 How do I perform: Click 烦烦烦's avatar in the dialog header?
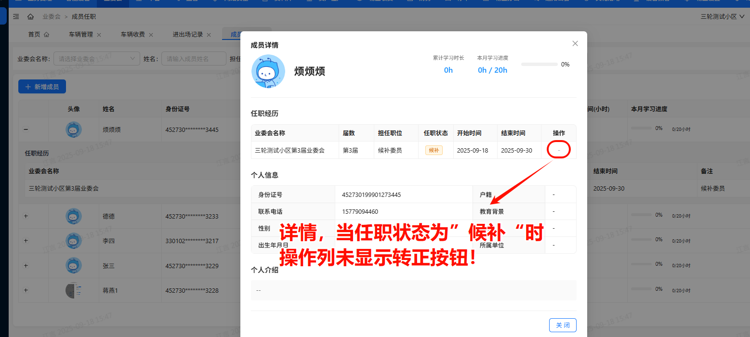(268, 71)
